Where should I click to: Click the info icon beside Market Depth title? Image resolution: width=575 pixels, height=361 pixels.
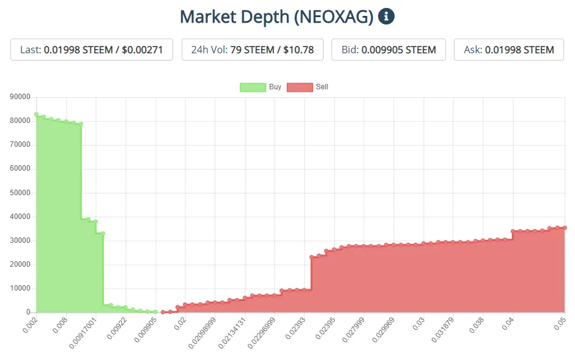click(386, 17)
